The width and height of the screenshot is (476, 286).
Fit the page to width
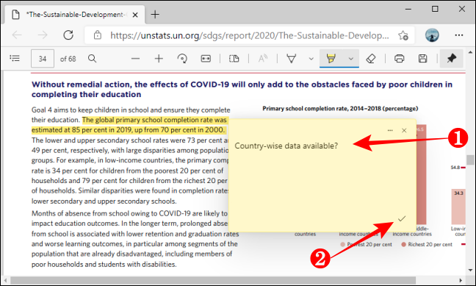tap(206, 58)
